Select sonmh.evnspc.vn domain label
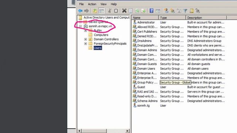This screenshot has height=133, width=237. tap(100, 26)
